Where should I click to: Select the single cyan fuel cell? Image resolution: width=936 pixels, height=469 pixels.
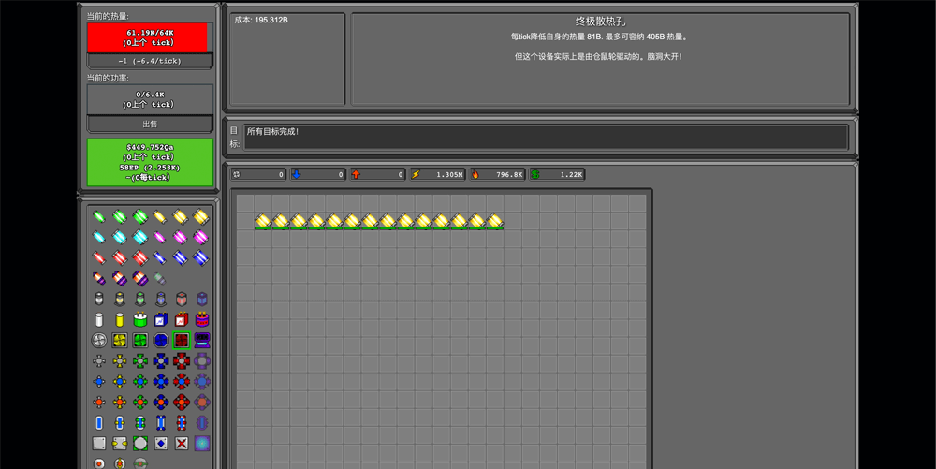point(99,238)
